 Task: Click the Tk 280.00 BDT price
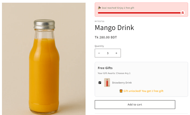(106, 37)
